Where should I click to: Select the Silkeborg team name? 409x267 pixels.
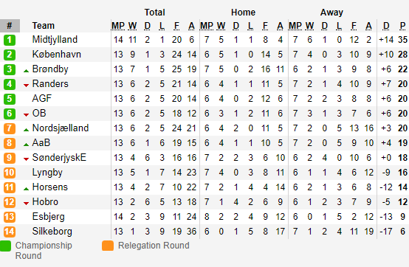52,232
